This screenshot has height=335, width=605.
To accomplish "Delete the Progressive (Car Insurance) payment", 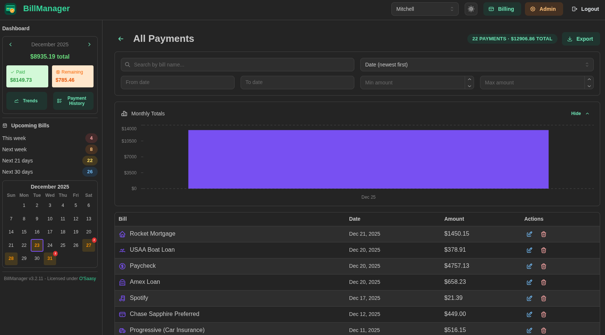I will coord(544,331).
